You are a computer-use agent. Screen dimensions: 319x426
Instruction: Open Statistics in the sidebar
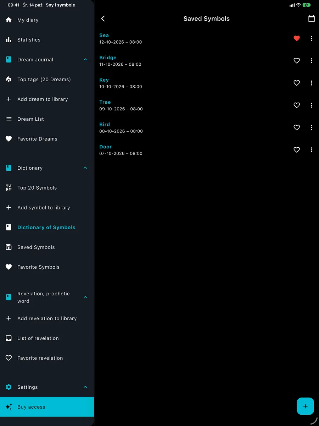[47, 40]
